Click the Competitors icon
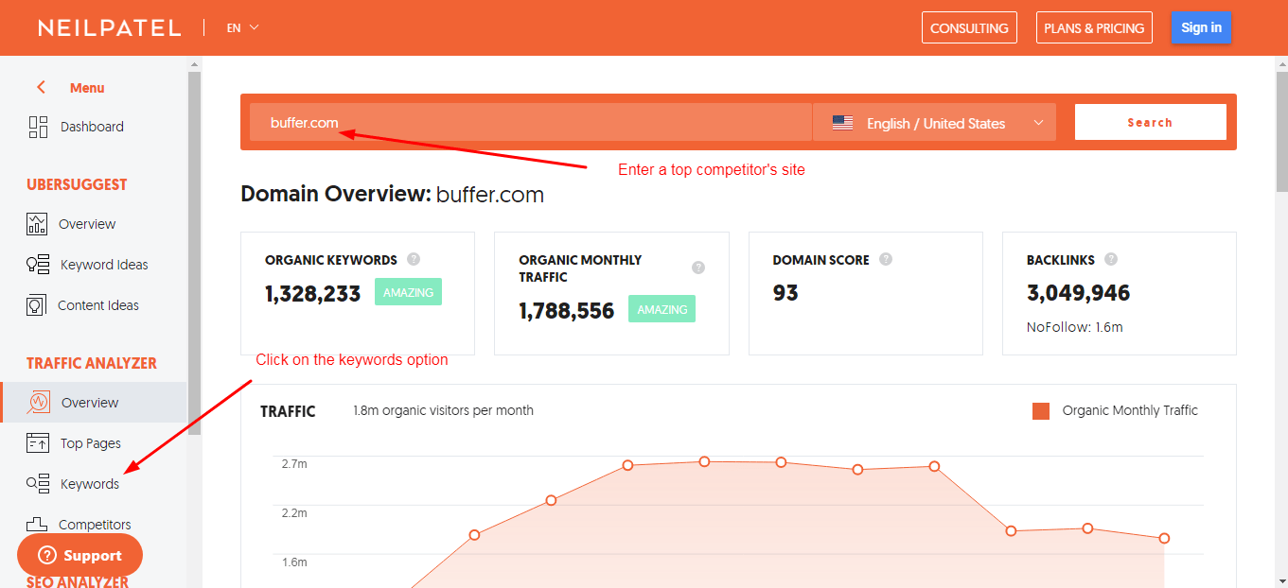This screenshot has width=1288, height=588. (x=37, y=524)
